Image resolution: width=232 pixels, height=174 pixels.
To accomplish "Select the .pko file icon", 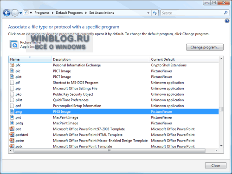I will (x=12, y=94).
